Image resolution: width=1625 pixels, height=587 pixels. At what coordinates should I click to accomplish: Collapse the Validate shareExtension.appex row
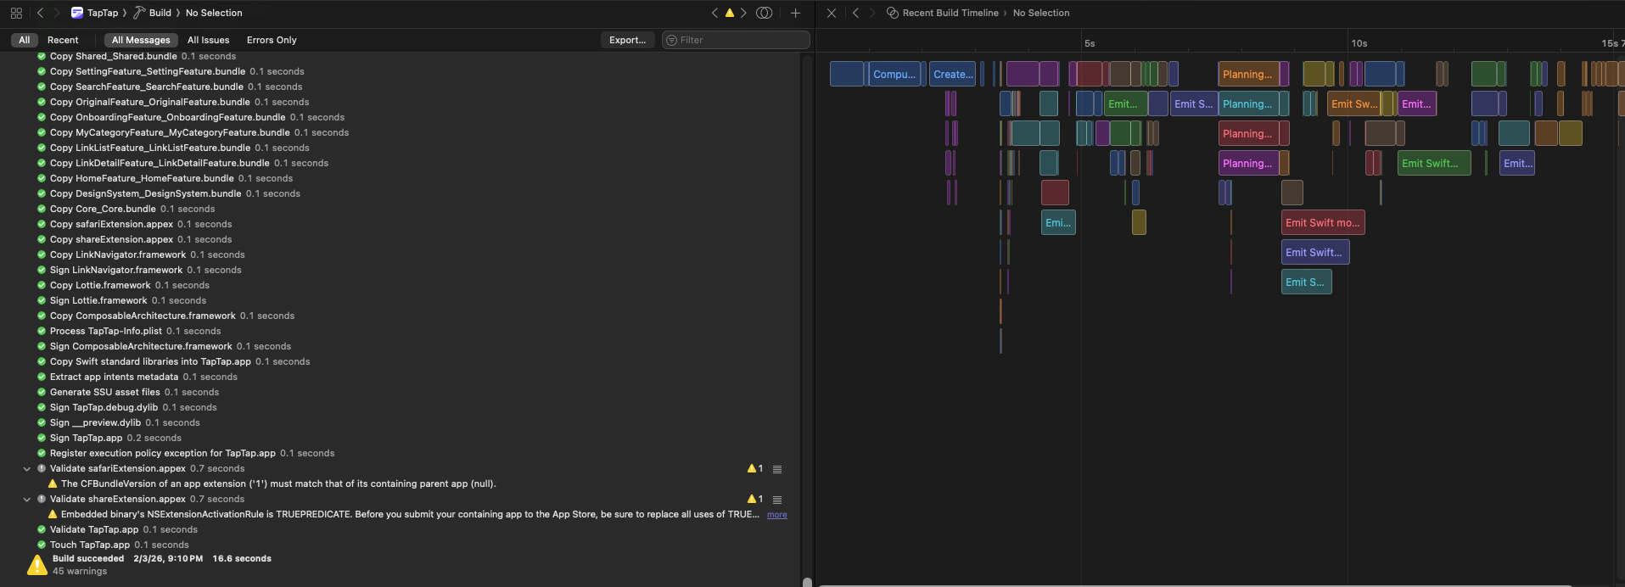pyautogui.click(x=26, y=499)
